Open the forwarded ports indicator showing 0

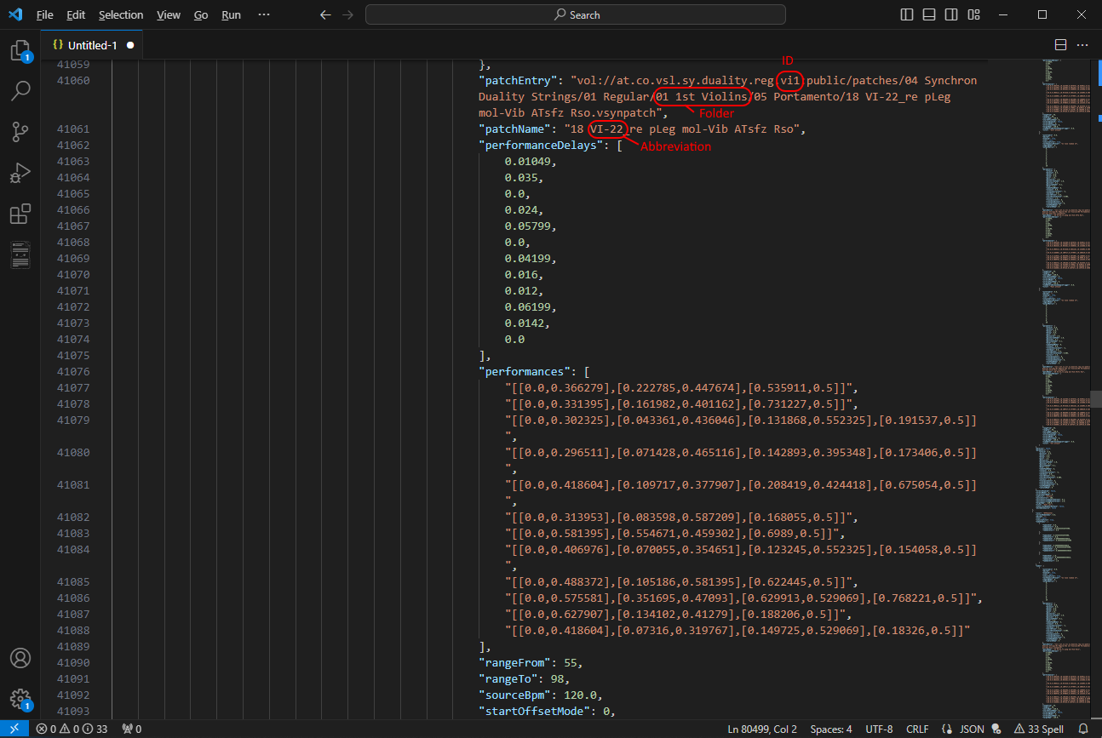click(132, 729)
